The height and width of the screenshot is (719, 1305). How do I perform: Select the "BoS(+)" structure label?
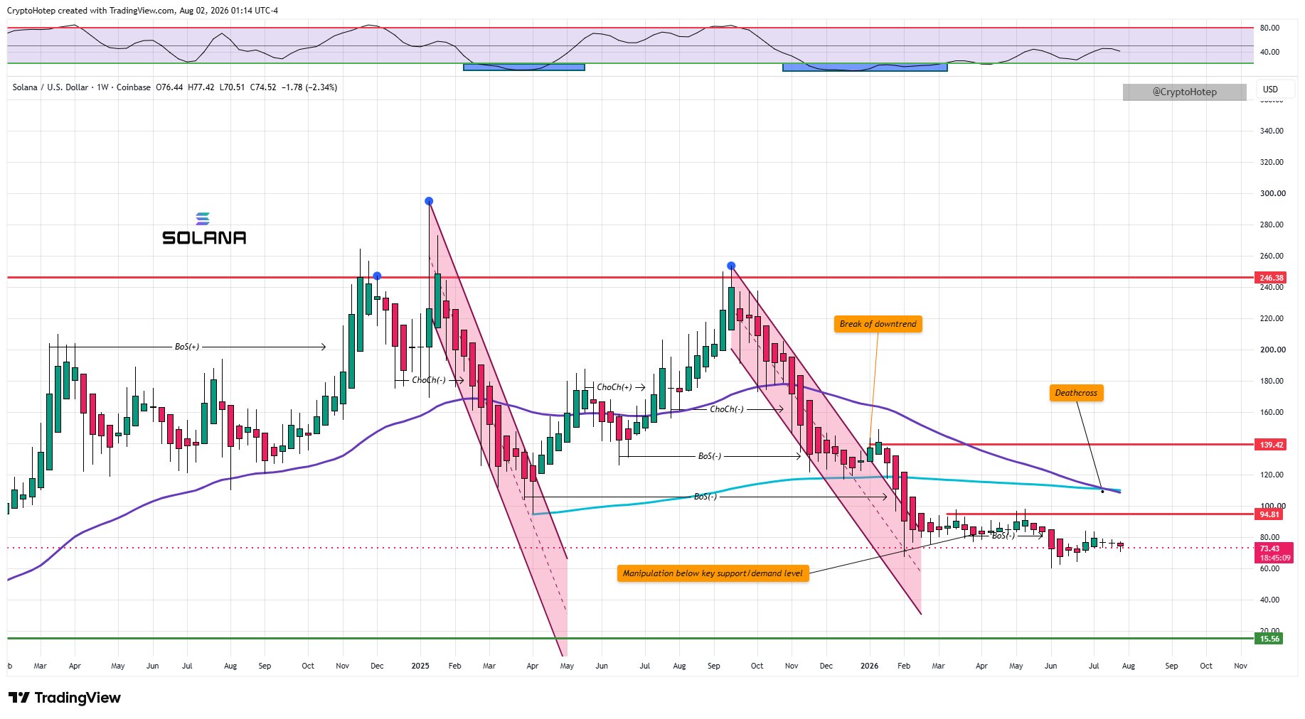(x=187, y=347)
